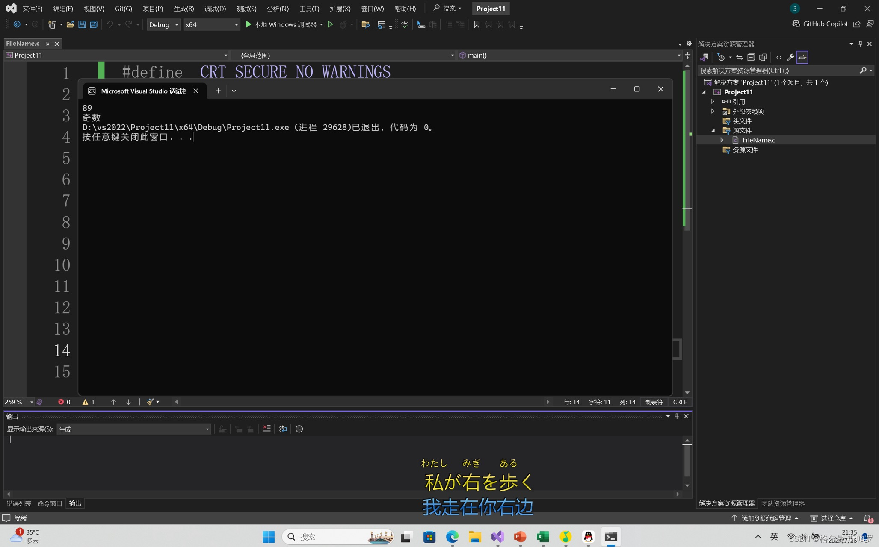Open the output source dropdown showing 生成

(x=133, y=429)
